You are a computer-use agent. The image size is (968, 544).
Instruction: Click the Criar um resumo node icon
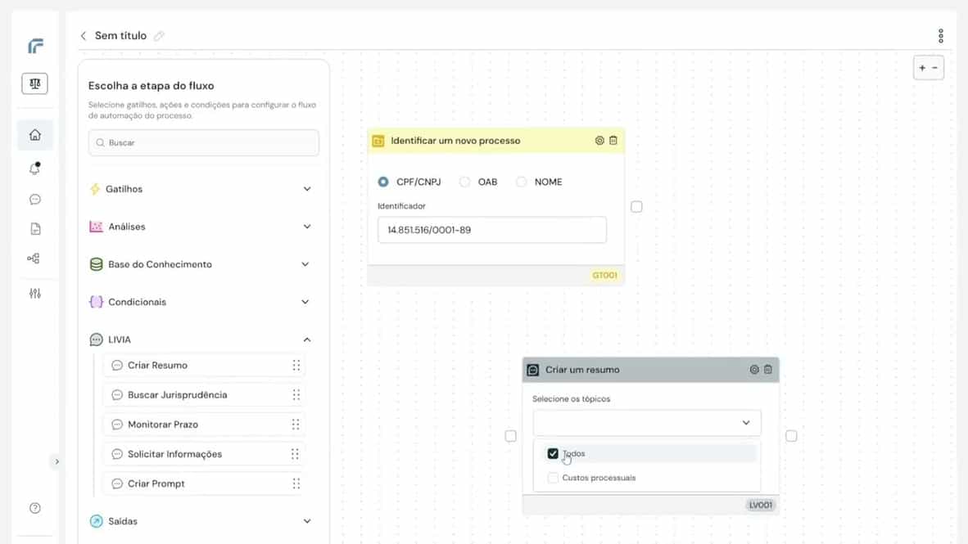coord(533,370)
